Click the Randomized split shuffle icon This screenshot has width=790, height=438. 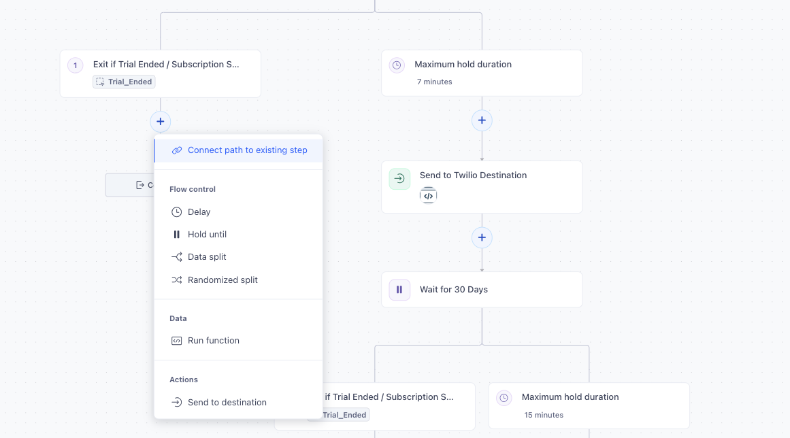click(176, 280)
